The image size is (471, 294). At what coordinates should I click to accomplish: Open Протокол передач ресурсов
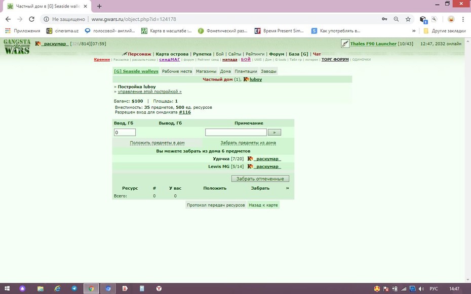coord(216,205)
